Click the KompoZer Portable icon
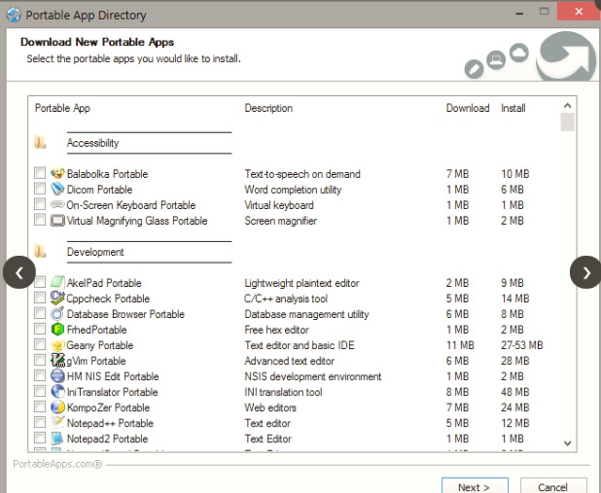Screen dimensions: 601x493 (x=57, y=407)
